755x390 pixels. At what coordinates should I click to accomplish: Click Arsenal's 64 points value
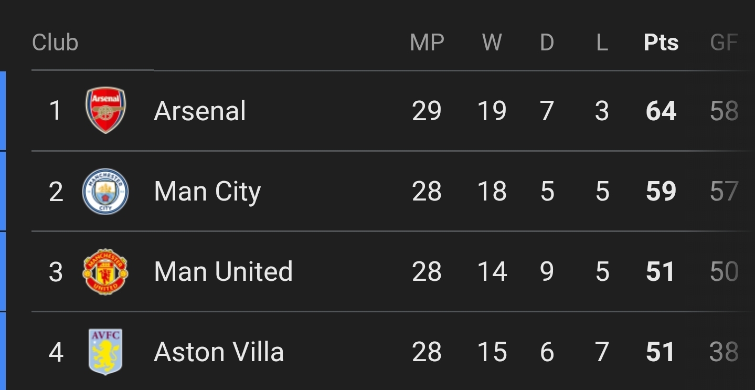[x=661, y=111]
